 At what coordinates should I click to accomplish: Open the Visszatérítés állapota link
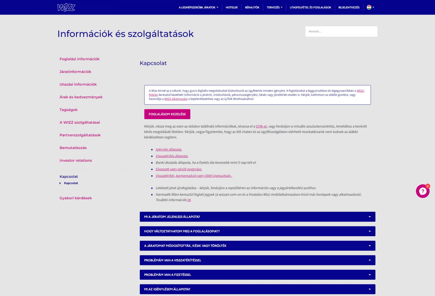(x=172, y=156)
